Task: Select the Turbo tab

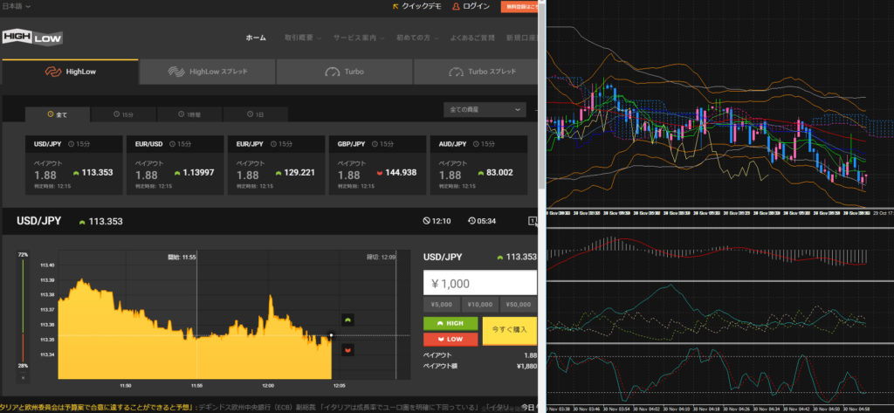Action: 344,72
